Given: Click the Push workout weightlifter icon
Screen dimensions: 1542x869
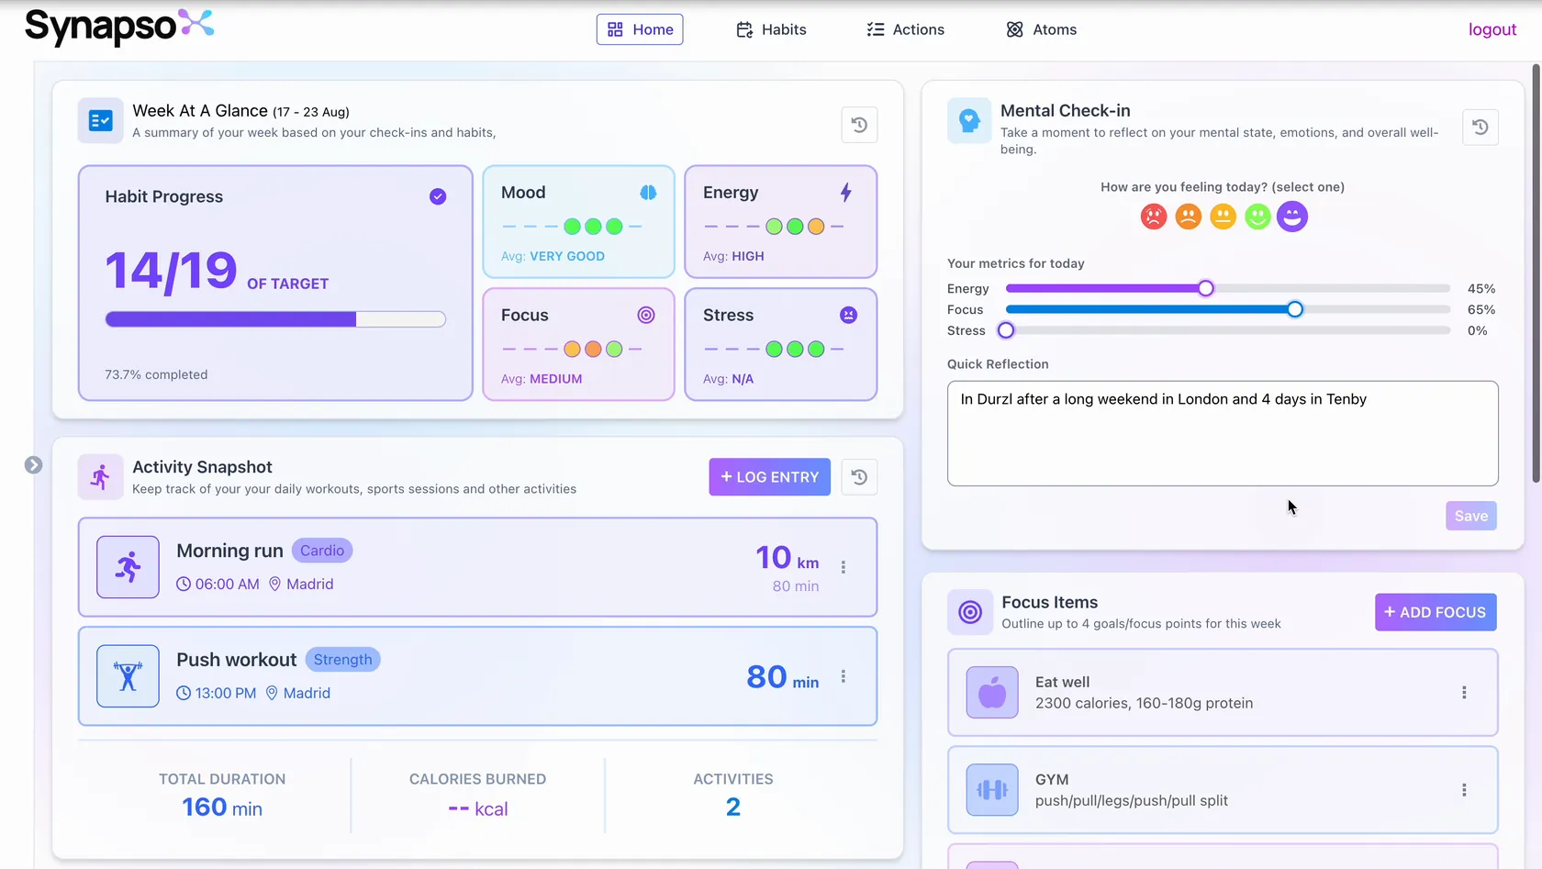Looking at the screenshot, I should coord(128,676).
